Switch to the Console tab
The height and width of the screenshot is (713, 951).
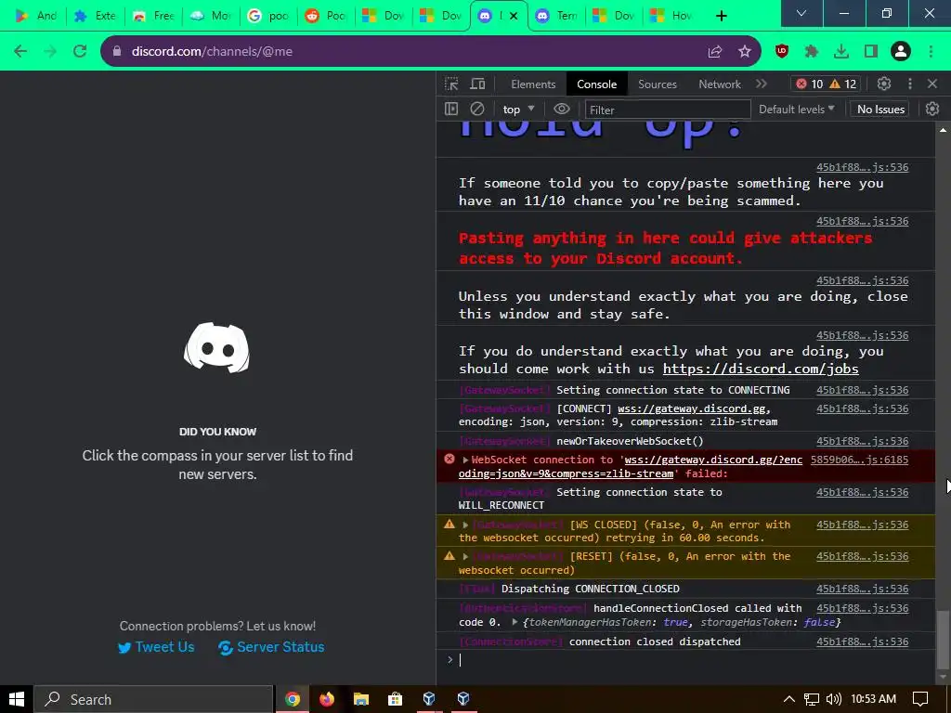(x=597, y=84)
